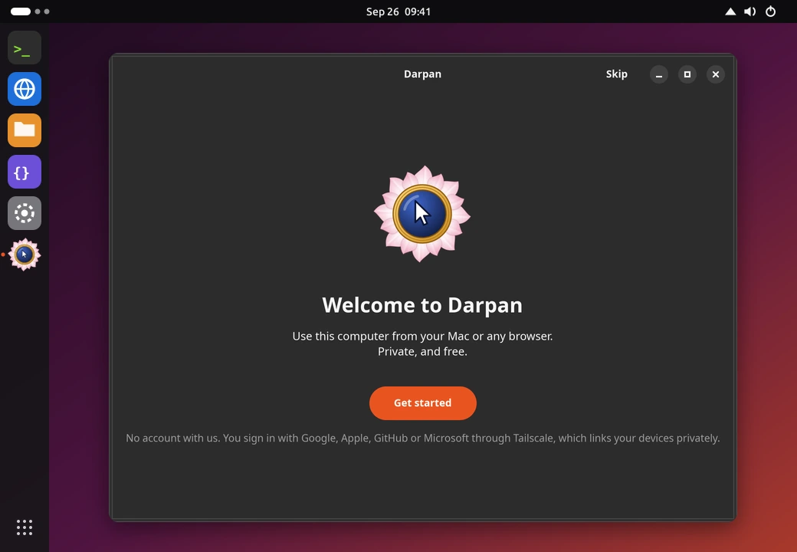Skip the Darpan welcome setup
This screenshot has width=797, height=552.
(617, 74)
